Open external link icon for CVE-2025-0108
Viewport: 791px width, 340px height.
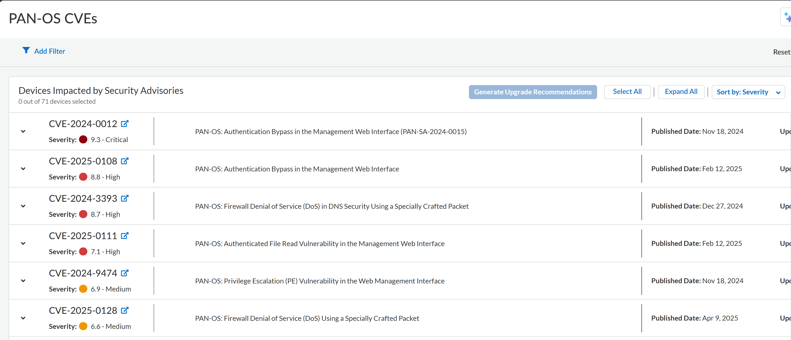(x=124, y=161)
